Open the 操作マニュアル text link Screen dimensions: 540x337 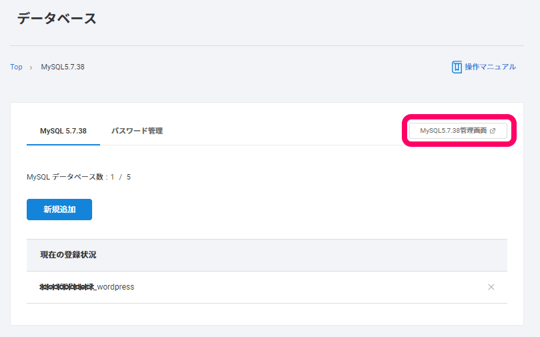tap(490, 67)
